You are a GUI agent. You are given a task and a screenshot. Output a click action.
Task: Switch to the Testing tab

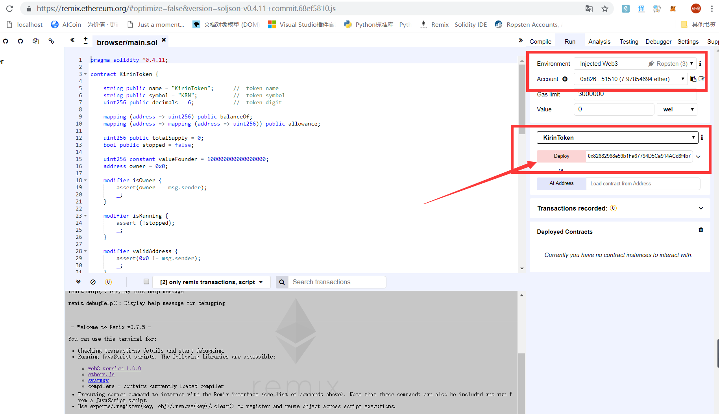click(629, 42)
